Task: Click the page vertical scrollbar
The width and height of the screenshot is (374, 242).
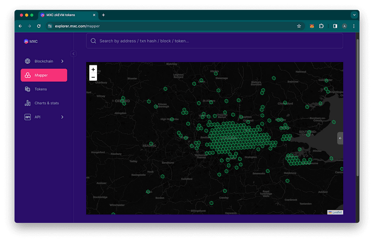Action: pyautogui.click(x=357, y=108)
